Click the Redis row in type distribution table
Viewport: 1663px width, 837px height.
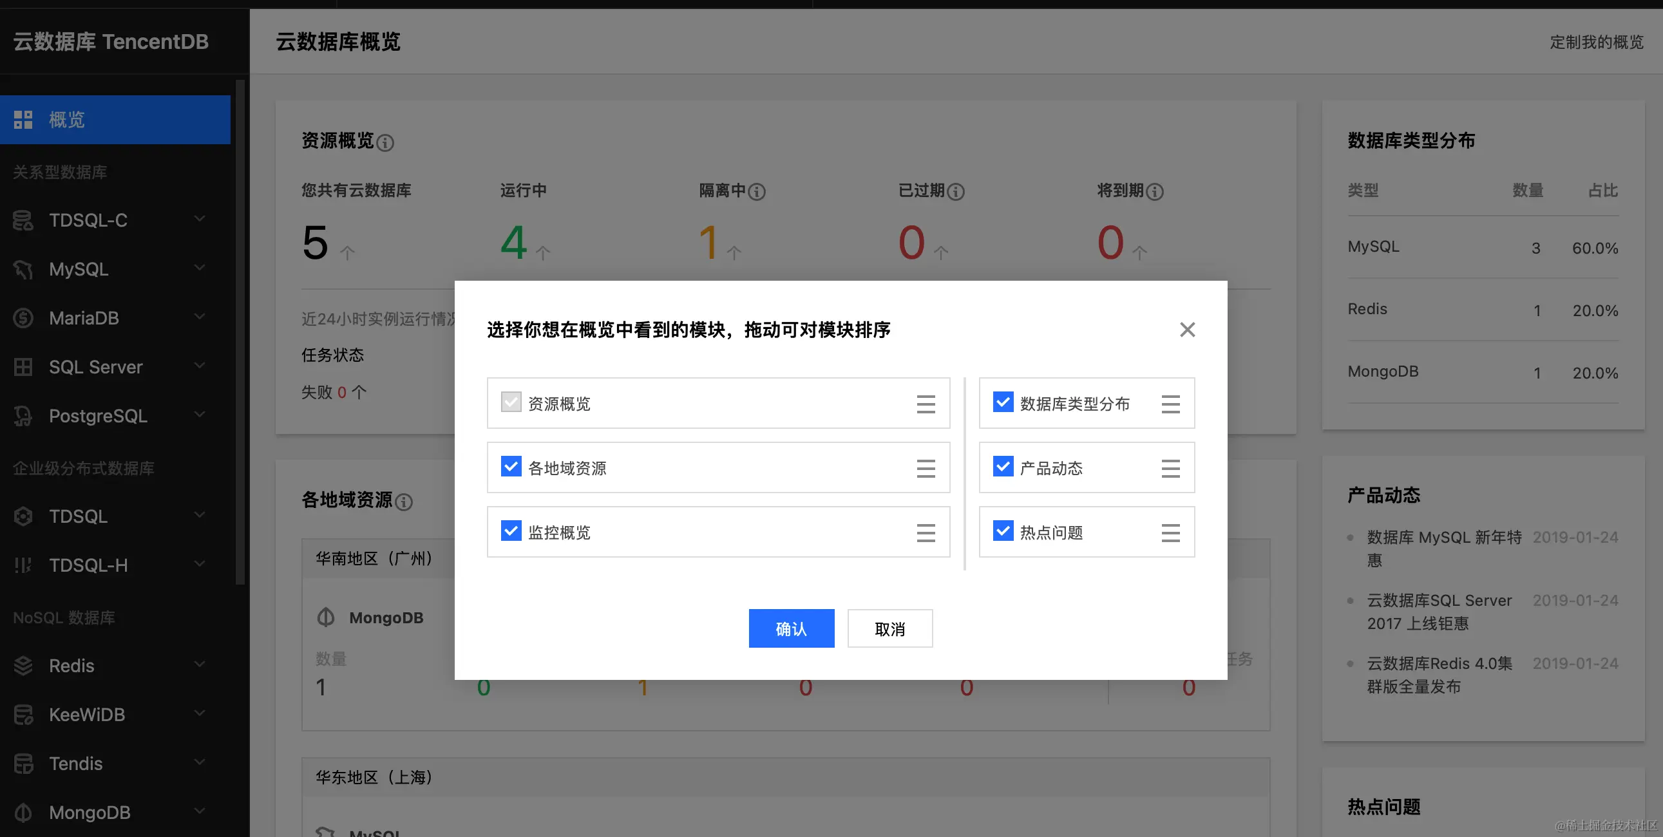[1483, 310]
